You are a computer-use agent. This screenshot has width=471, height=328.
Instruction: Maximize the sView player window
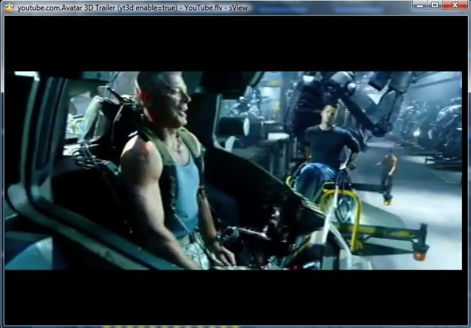point(434,5)
